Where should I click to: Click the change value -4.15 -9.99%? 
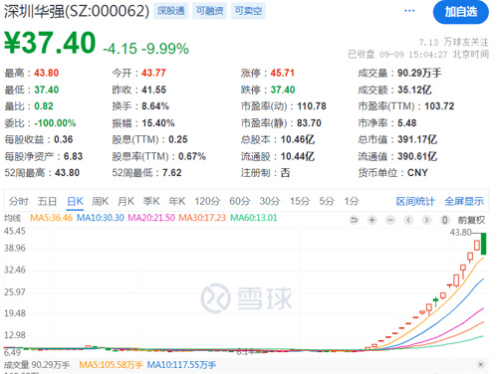point(145,49)
